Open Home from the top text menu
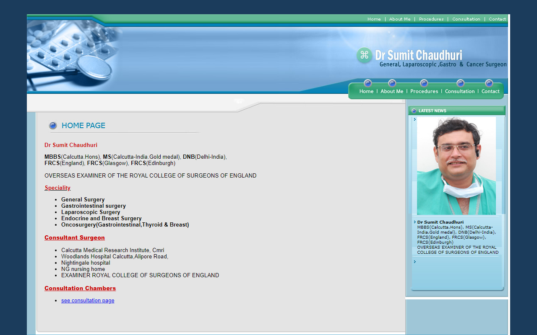This screenshot has height=335, width=537. [374, 19]
